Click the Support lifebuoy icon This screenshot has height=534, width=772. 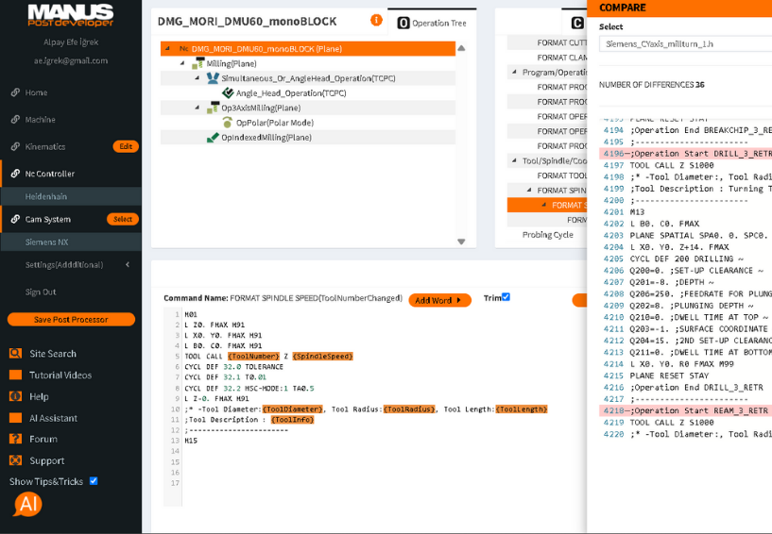(x=15, y=460)
